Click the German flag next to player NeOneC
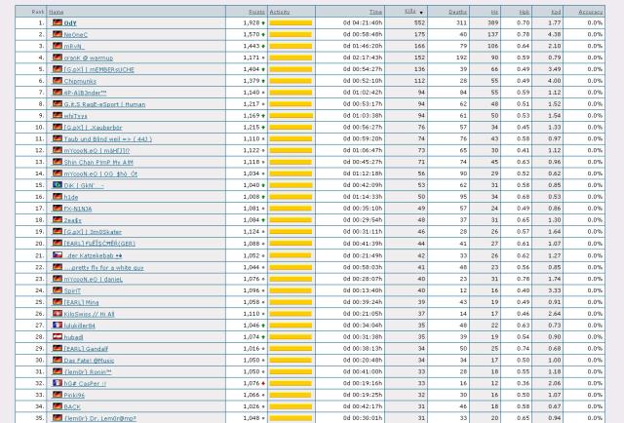Image resolution: width=624 pixels, height=423 pixels. click(x=58, y=34)
